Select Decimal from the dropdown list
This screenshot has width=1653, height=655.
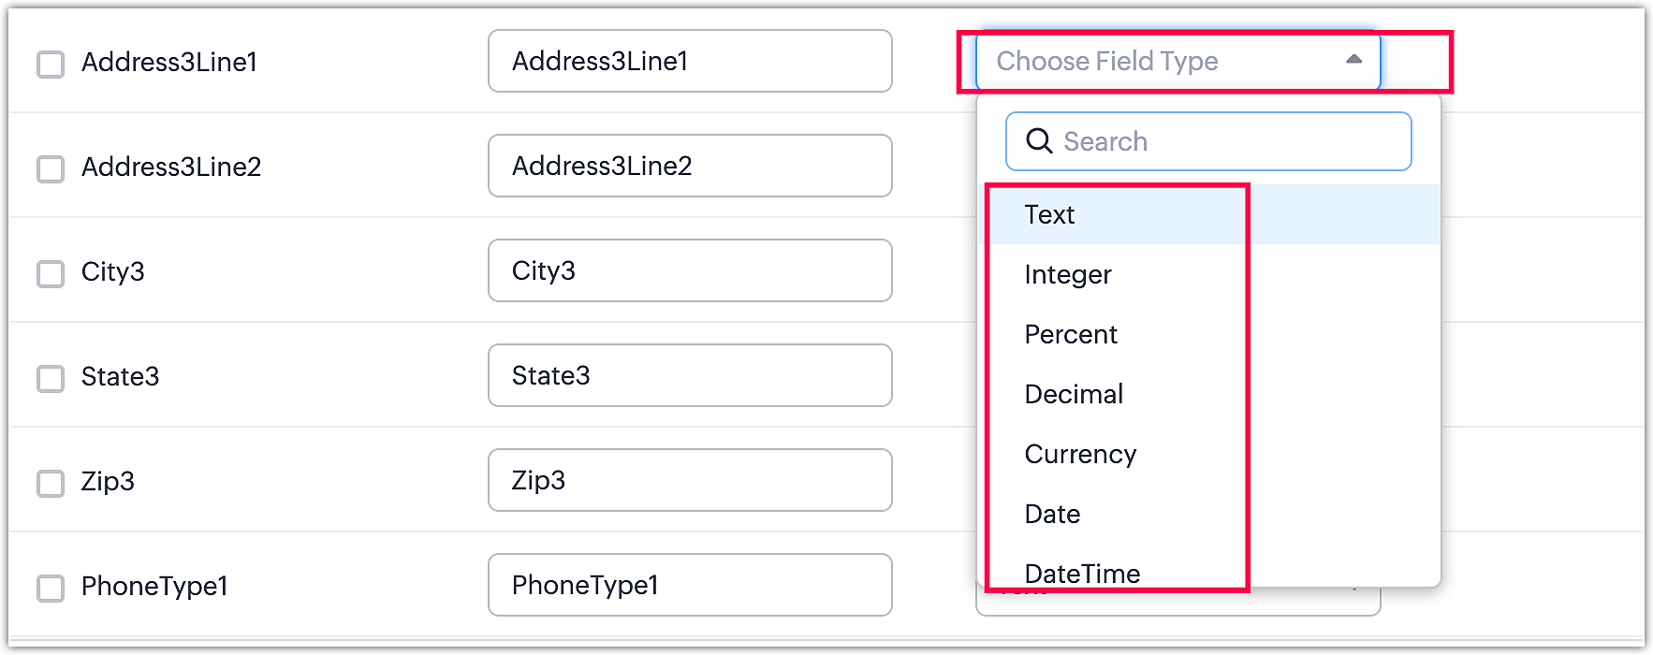[1074, 394]
